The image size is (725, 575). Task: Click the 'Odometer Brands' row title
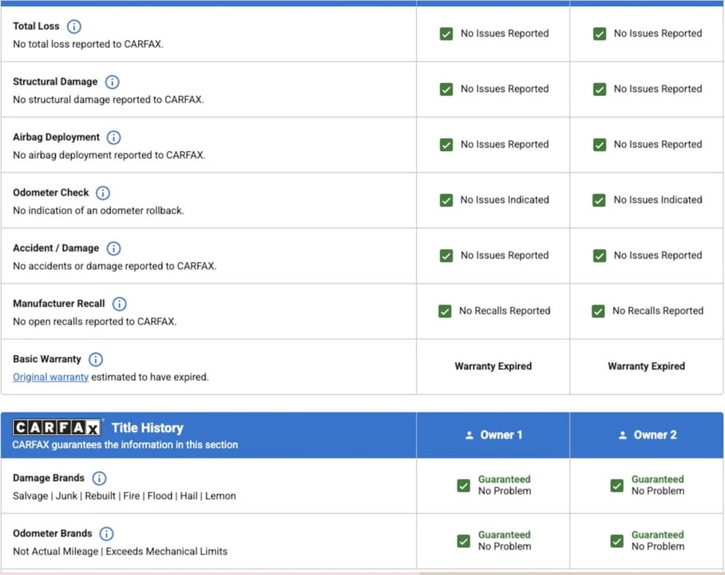(52, 533)
